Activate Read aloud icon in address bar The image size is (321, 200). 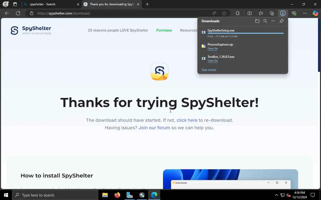214,13
